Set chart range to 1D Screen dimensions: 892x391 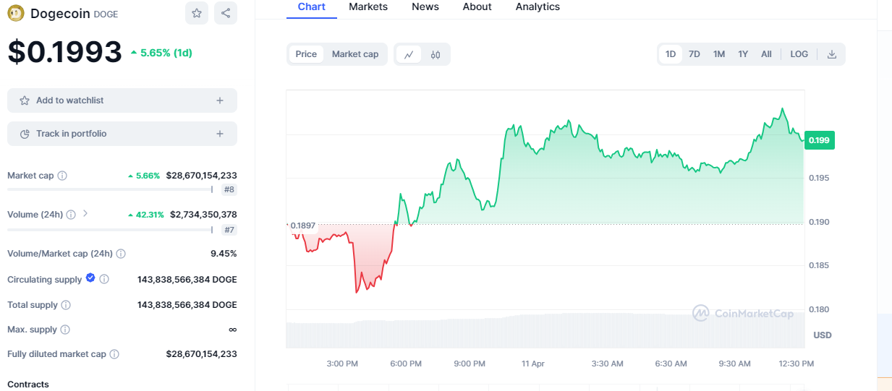click(x=671, y=54)
